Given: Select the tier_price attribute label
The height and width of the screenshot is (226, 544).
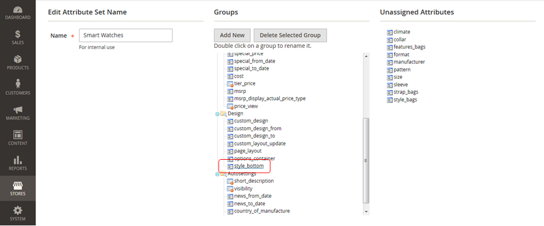Looking at the screenshot, I should coord(245,83).
